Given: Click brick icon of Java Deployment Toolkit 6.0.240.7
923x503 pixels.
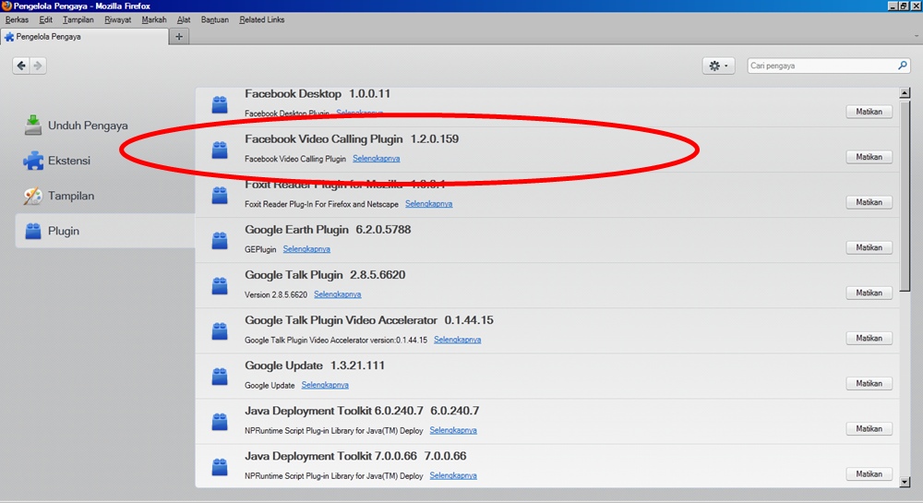Looking at the screenshot, I should pos(220,422).
